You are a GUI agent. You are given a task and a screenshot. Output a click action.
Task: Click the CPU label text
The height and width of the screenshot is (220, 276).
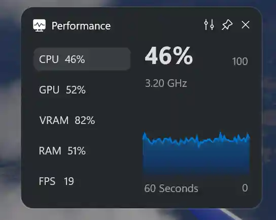pyautogui.click(x=49, y=59)
